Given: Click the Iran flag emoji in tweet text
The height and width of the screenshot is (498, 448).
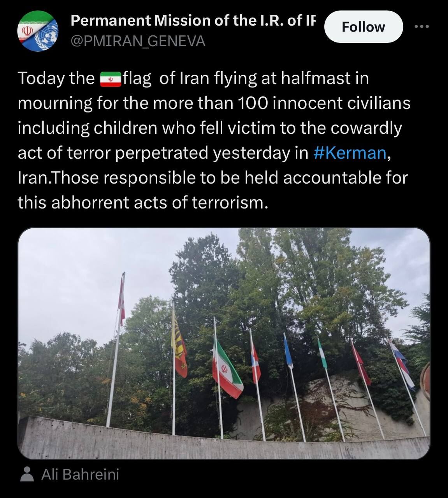Looking at the screenshot, I should click(x=111, y=79).
